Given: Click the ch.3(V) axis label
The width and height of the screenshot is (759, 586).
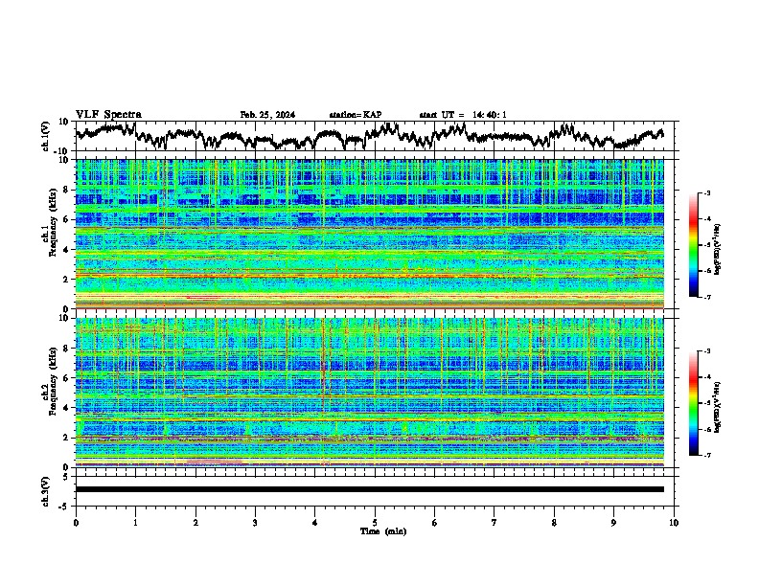Looking at the screenshot, I should [x=46, y=491].
